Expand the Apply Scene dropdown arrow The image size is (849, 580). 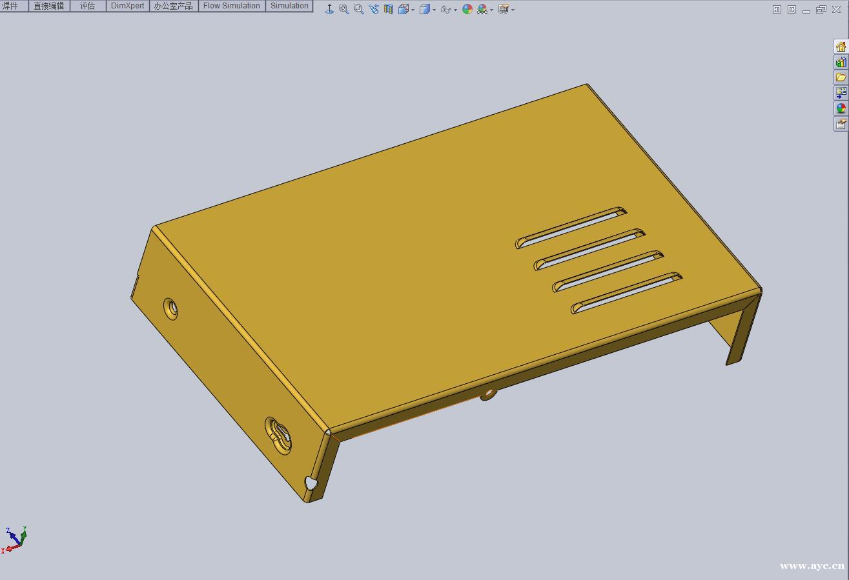[491, 10]
